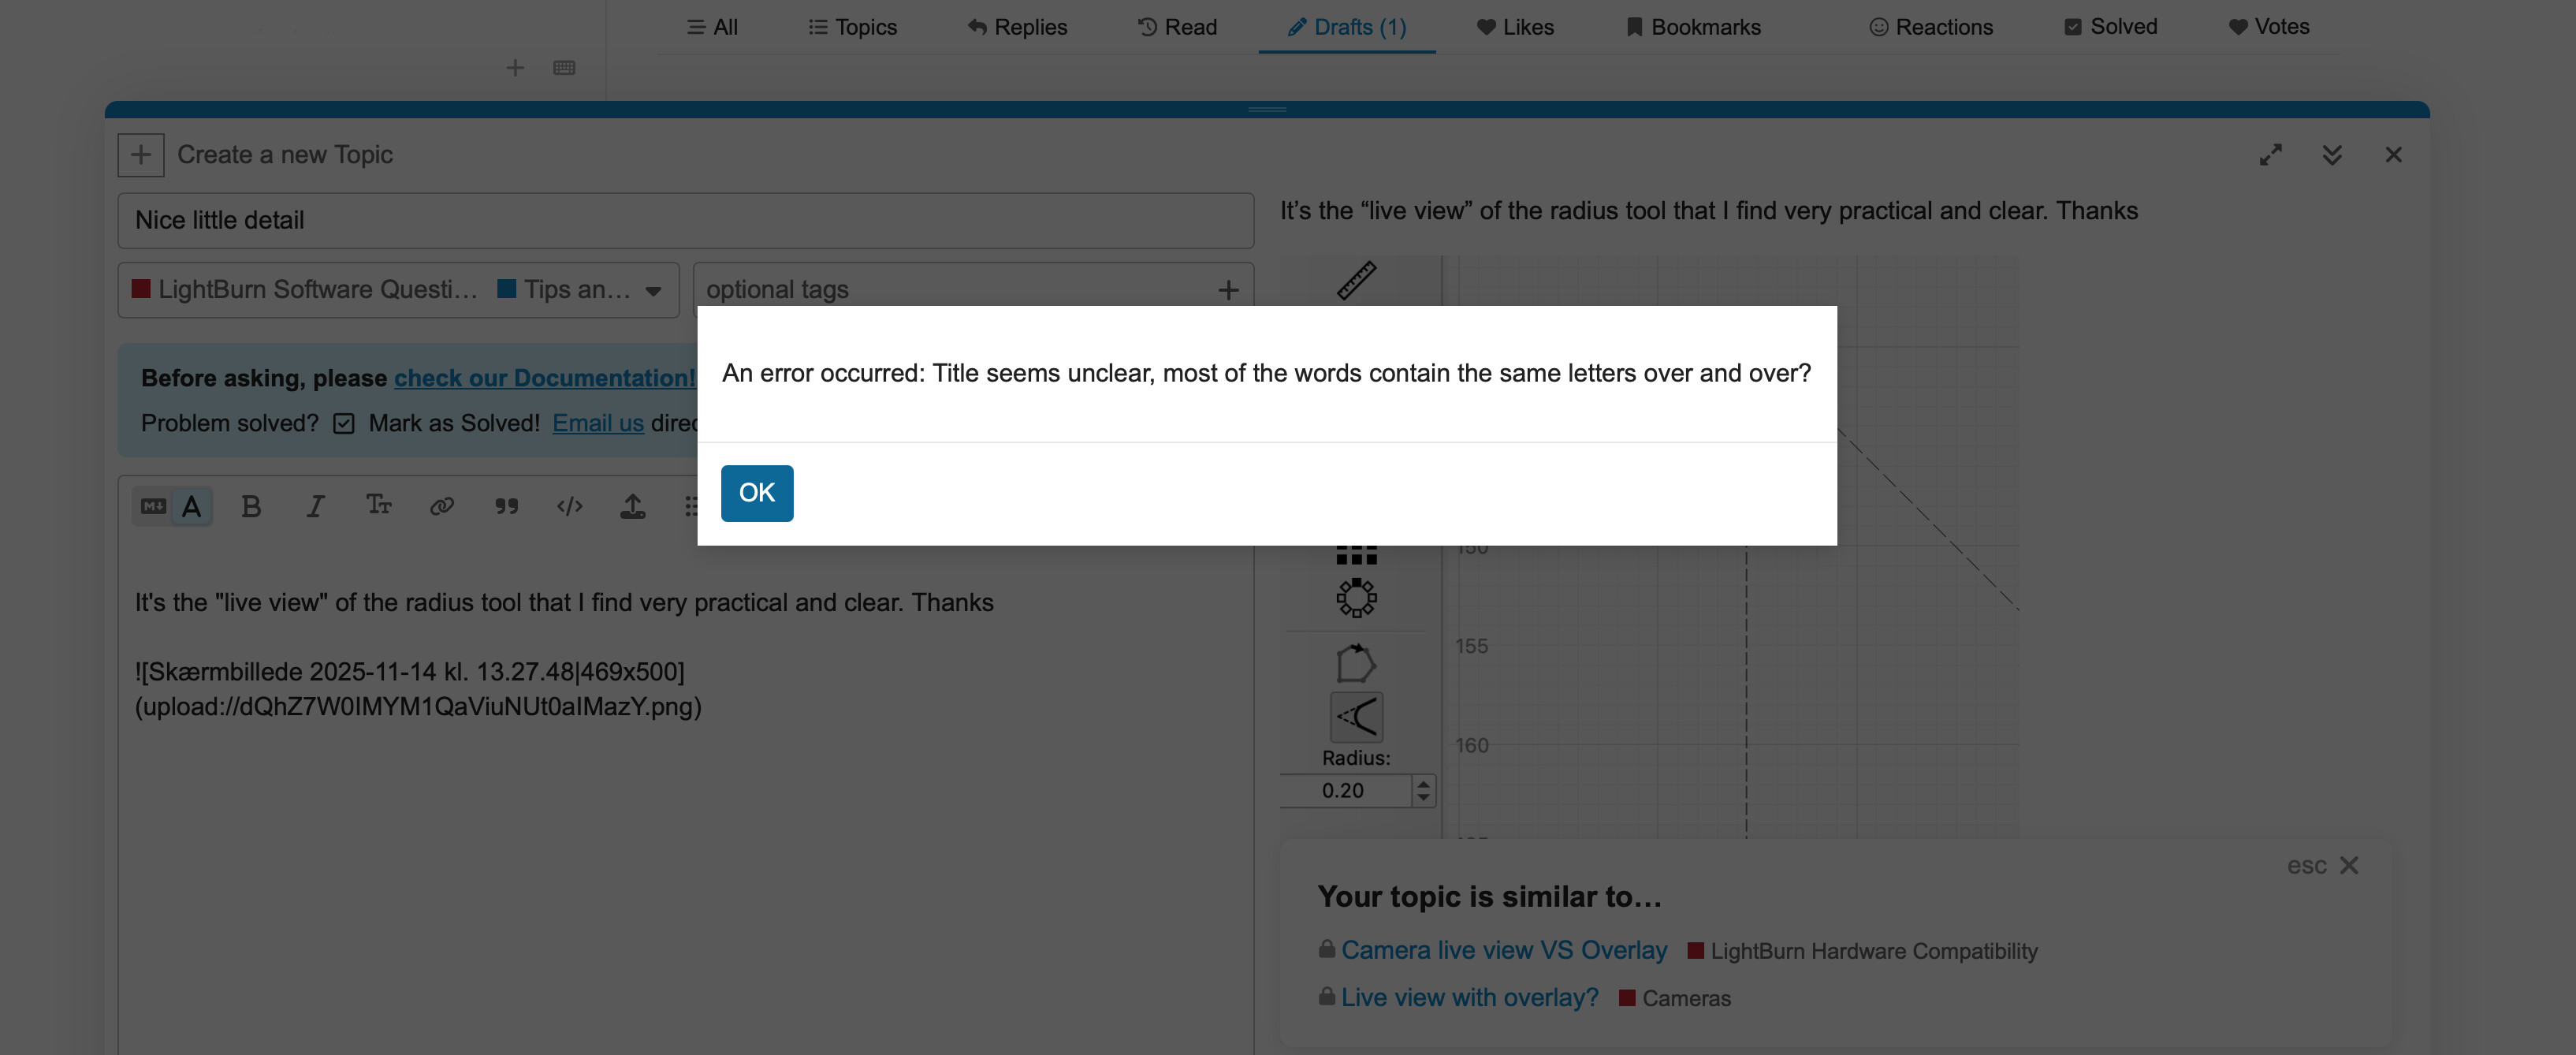
Task: Switch to the Drafts (1) tab
Action: coord(1346,27)
